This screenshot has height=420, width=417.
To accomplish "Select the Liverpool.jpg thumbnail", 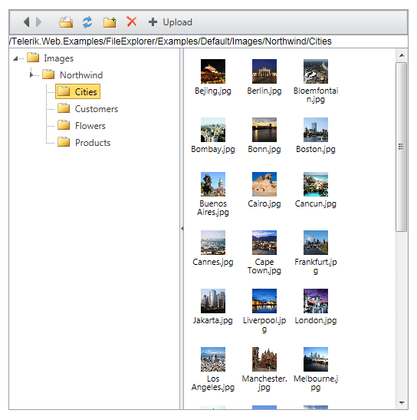I will [264, 301].
